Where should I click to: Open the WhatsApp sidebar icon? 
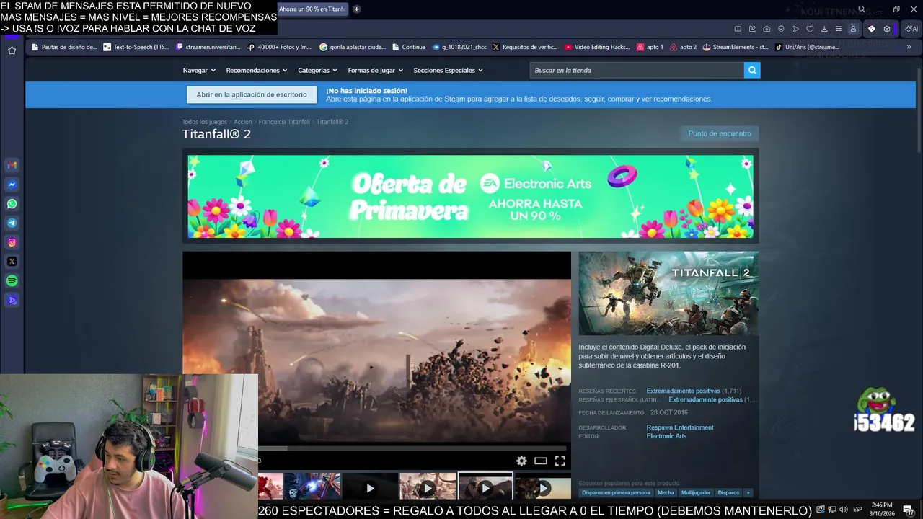click(12, 204)
